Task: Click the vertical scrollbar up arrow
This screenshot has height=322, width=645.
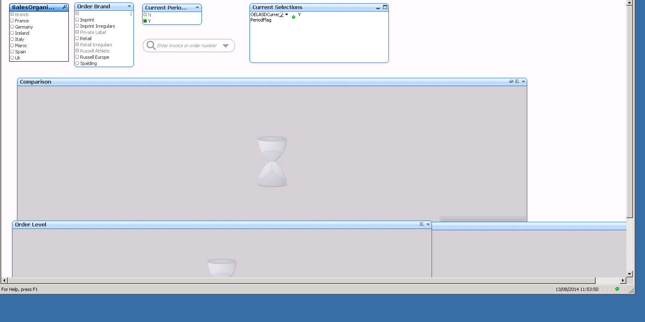Action: (x=630, y=3)
